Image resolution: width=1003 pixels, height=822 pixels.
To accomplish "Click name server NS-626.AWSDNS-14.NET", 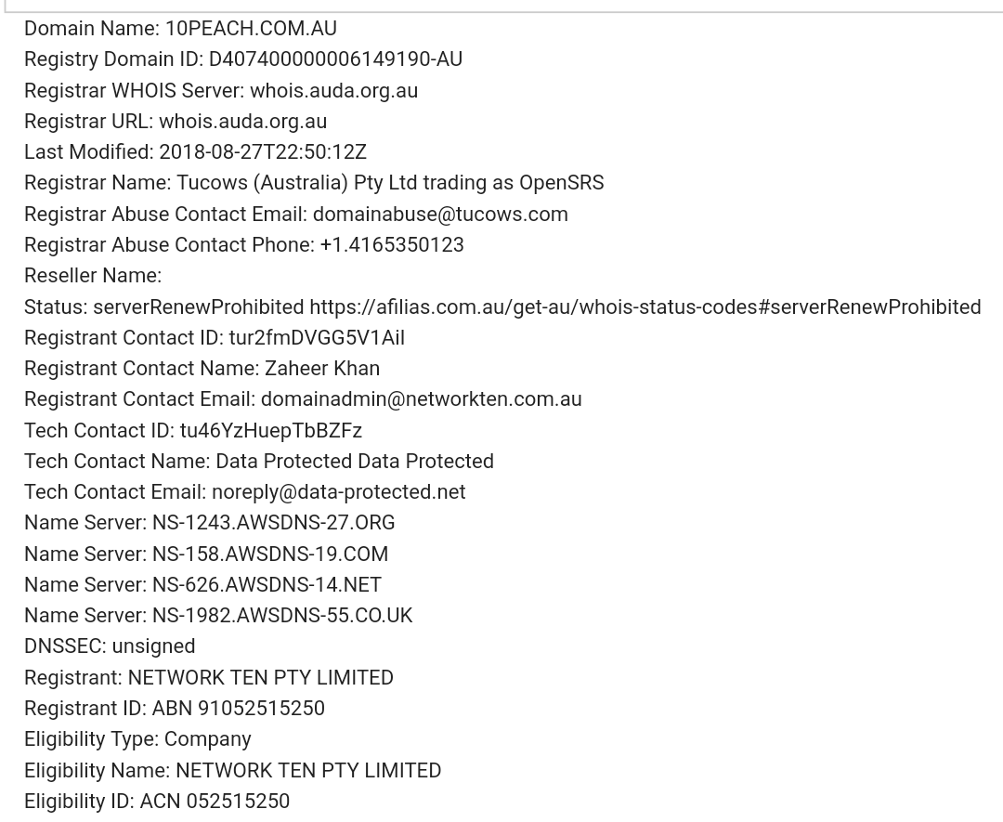I will click(x=267, y=585).
